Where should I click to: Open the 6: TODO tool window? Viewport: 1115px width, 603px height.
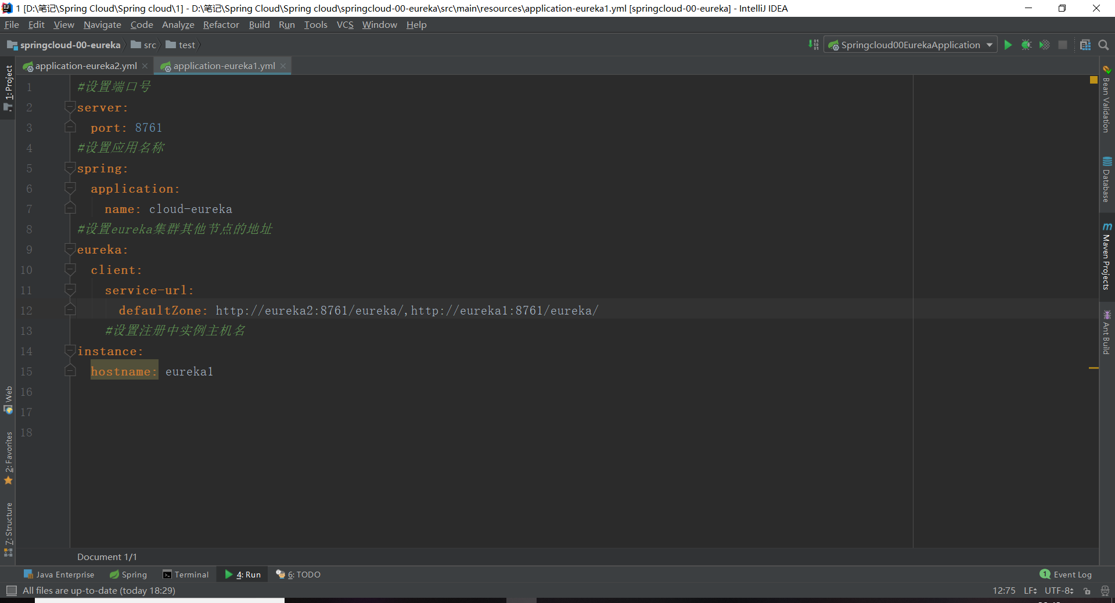298,575
